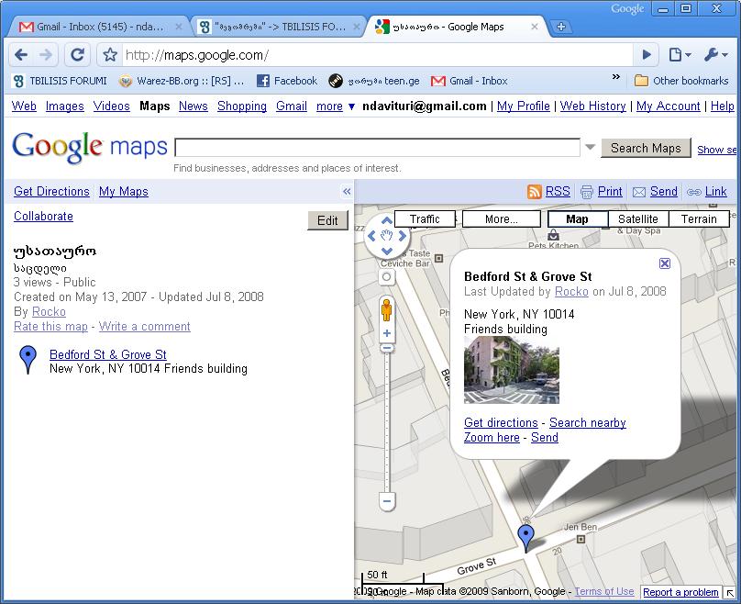Click the RSS feed icon
741x604 pixels.
coord(534,192)
